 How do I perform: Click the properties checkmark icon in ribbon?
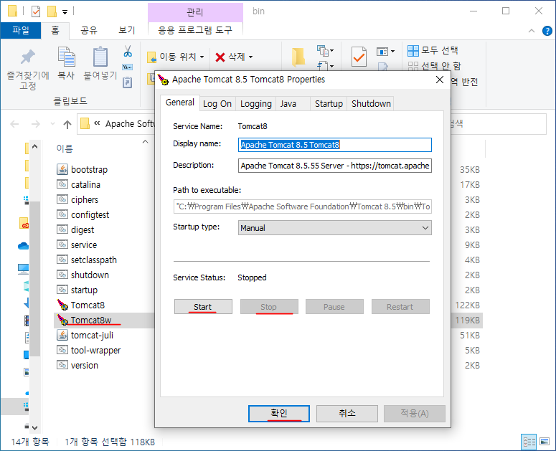point(359,57)
